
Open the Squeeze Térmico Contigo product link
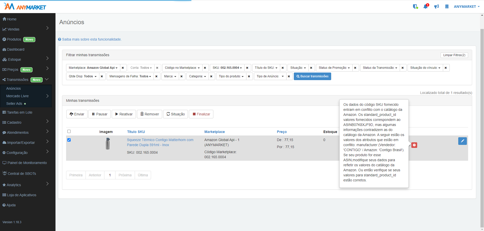point(160,142)
